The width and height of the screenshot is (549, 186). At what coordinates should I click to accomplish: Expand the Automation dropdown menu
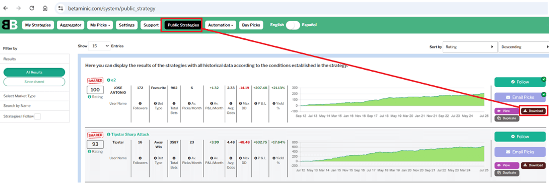[221, 25]
